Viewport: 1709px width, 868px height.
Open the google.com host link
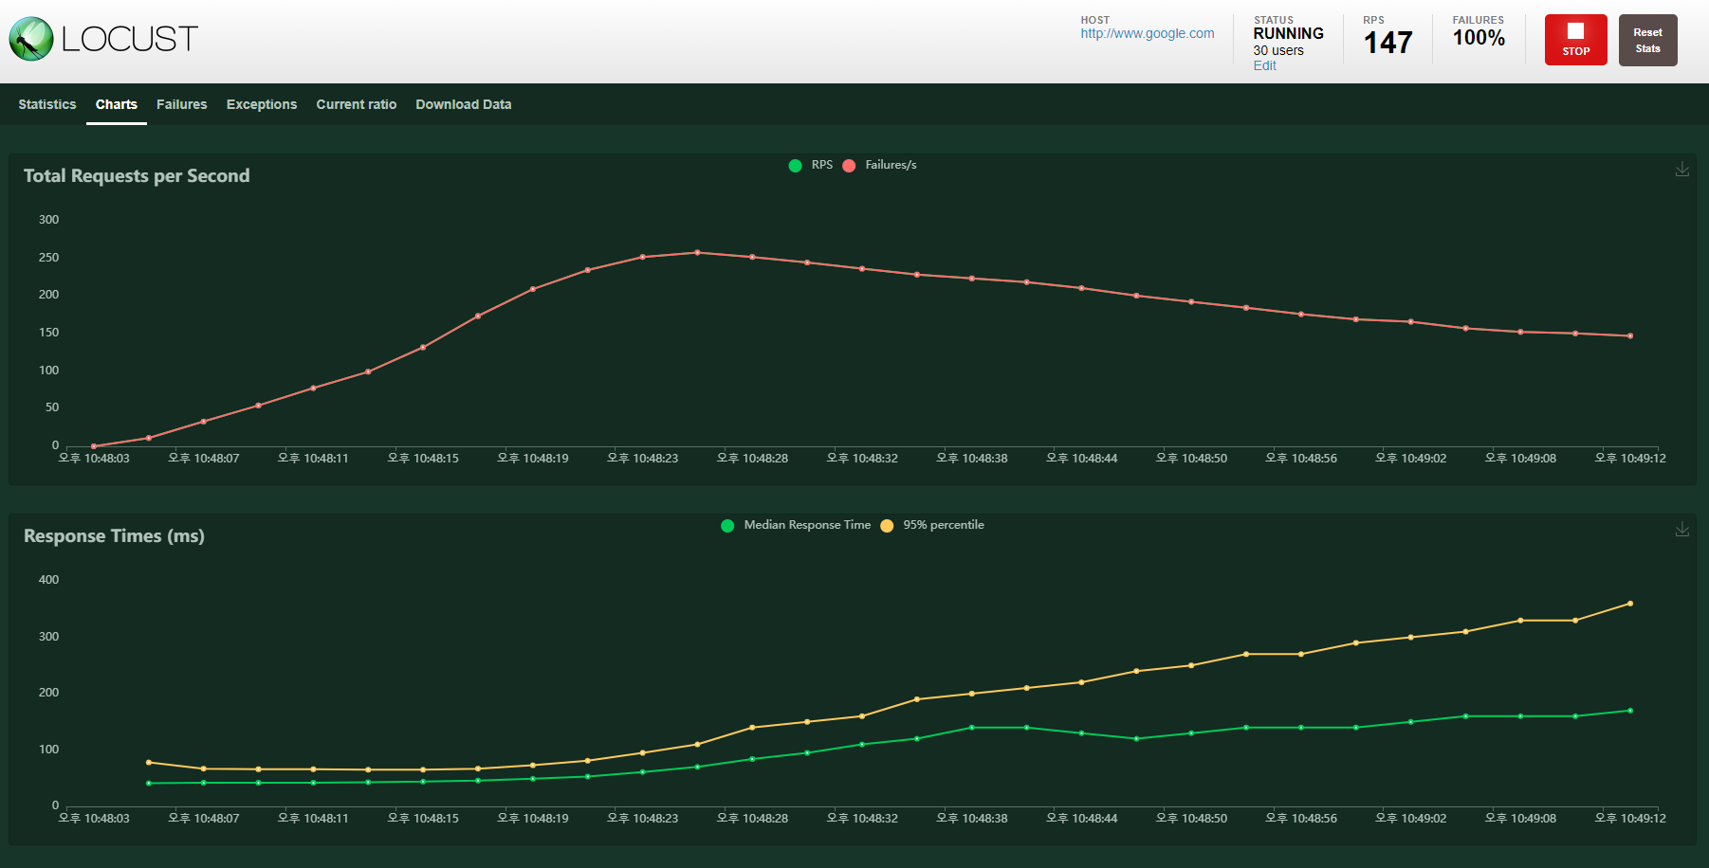tap(1147, 33)
